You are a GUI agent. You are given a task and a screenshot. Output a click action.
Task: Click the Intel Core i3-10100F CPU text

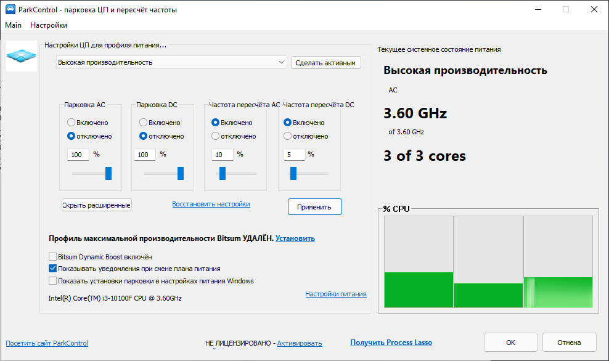115,298
